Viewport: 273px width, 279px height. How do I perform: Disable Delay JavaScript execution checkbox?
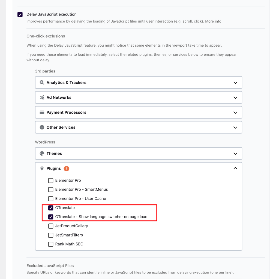[20, 14]
